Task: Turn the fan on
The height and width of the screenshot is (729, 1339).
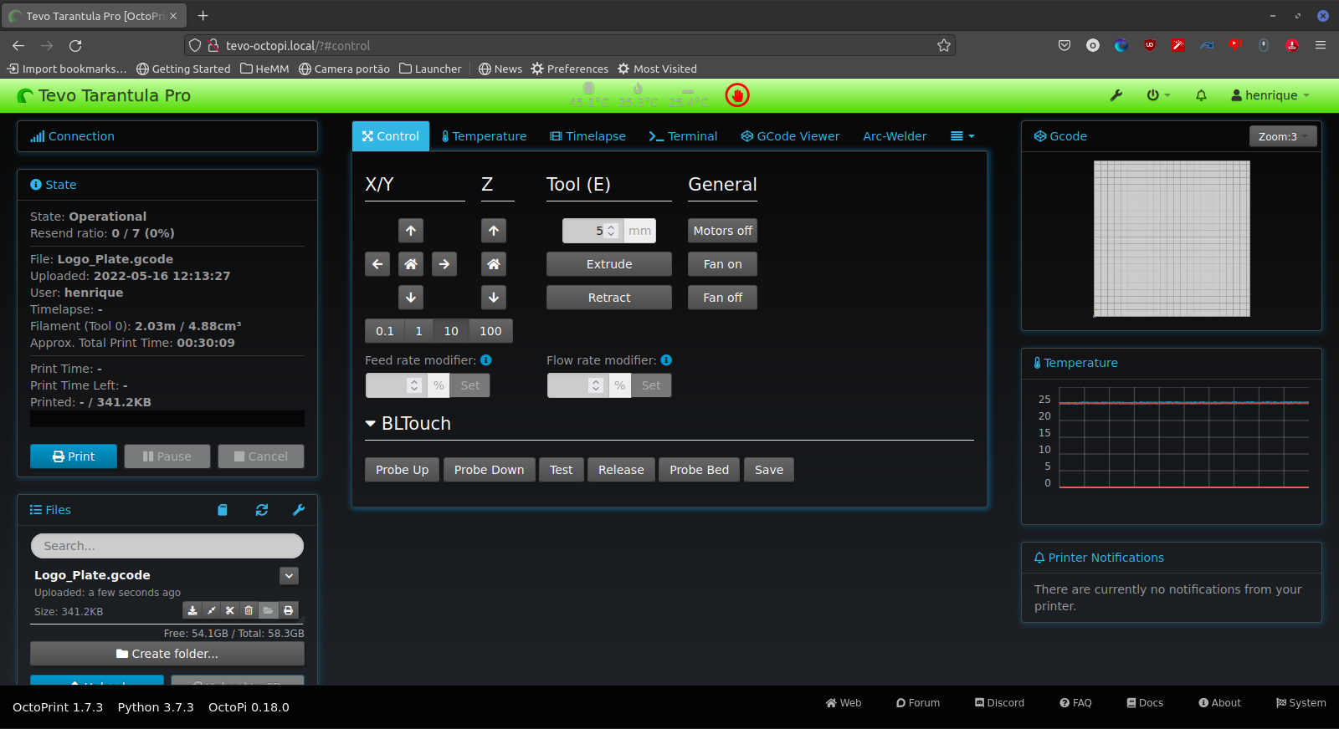Action: coord(722,264)
